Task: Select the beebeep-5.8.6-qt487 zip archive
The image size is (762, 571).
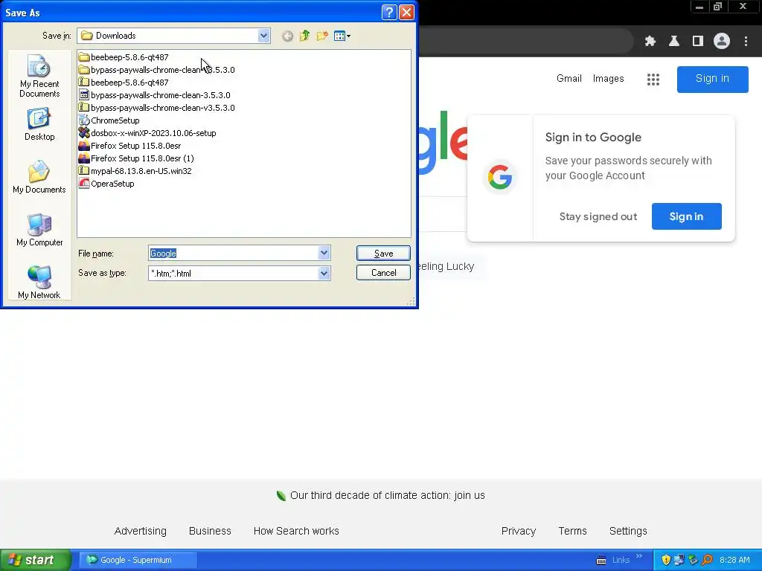Action: pos(124,83)
